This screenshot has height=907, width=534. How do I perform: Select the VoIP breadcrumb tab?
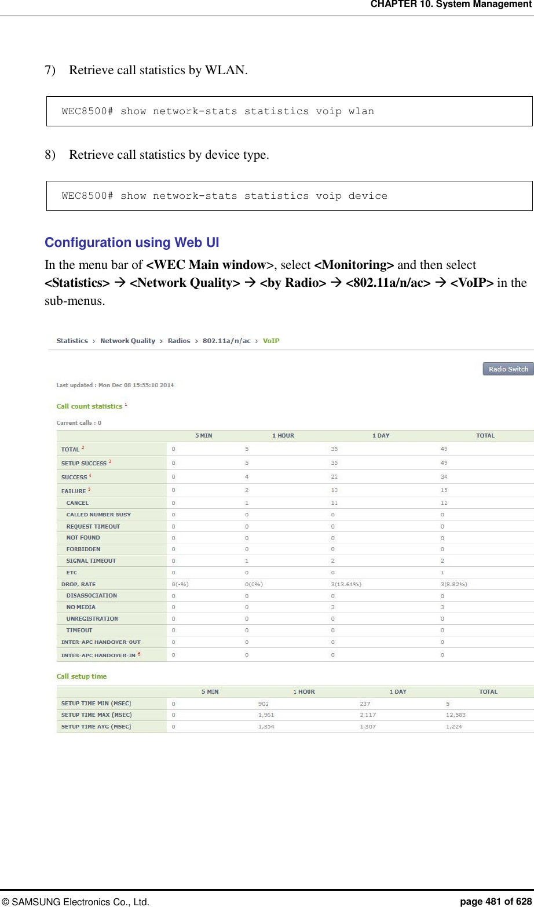point(270,341)
